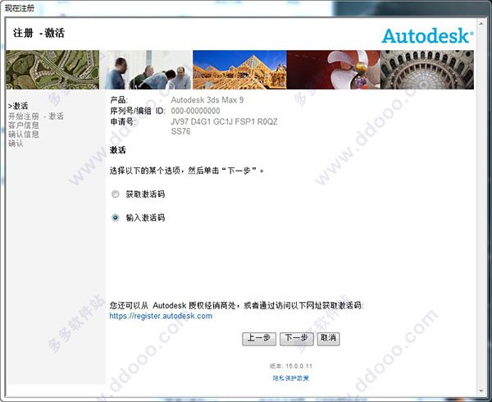Select the 客户信息 sidebar step
This screenshot has width=492, height=402.
(24, 126)
